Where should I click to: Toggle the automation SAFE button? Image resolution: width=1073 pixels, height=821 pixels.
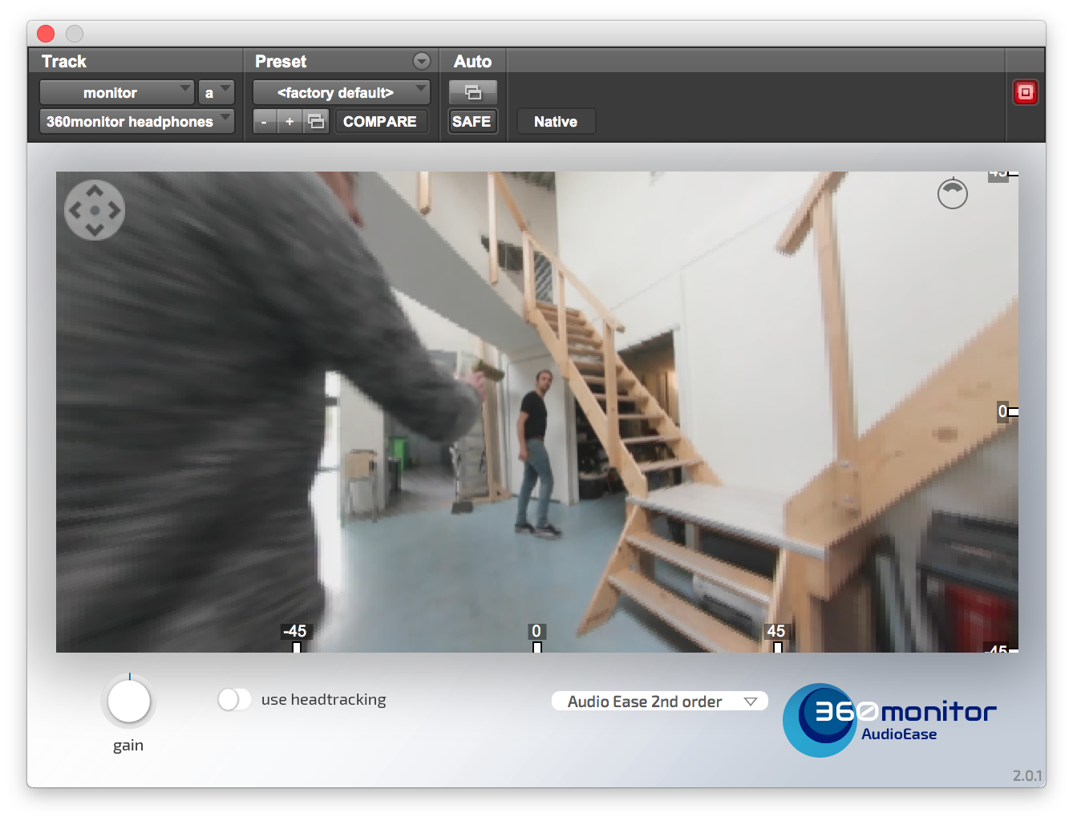point(472,122)
